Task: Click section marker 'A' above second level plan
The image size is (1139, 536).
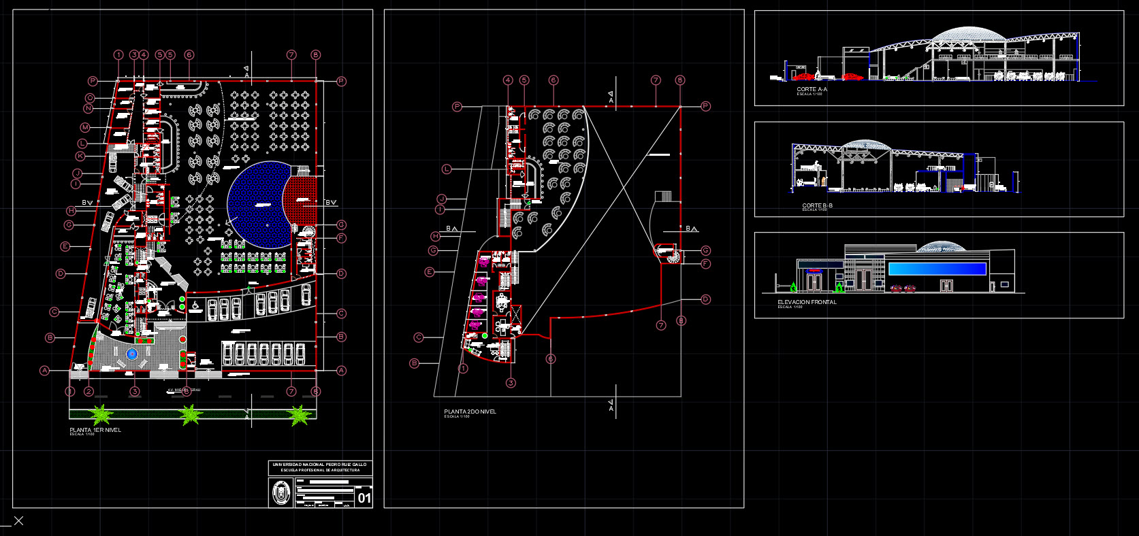Action: tap(611, 97)
